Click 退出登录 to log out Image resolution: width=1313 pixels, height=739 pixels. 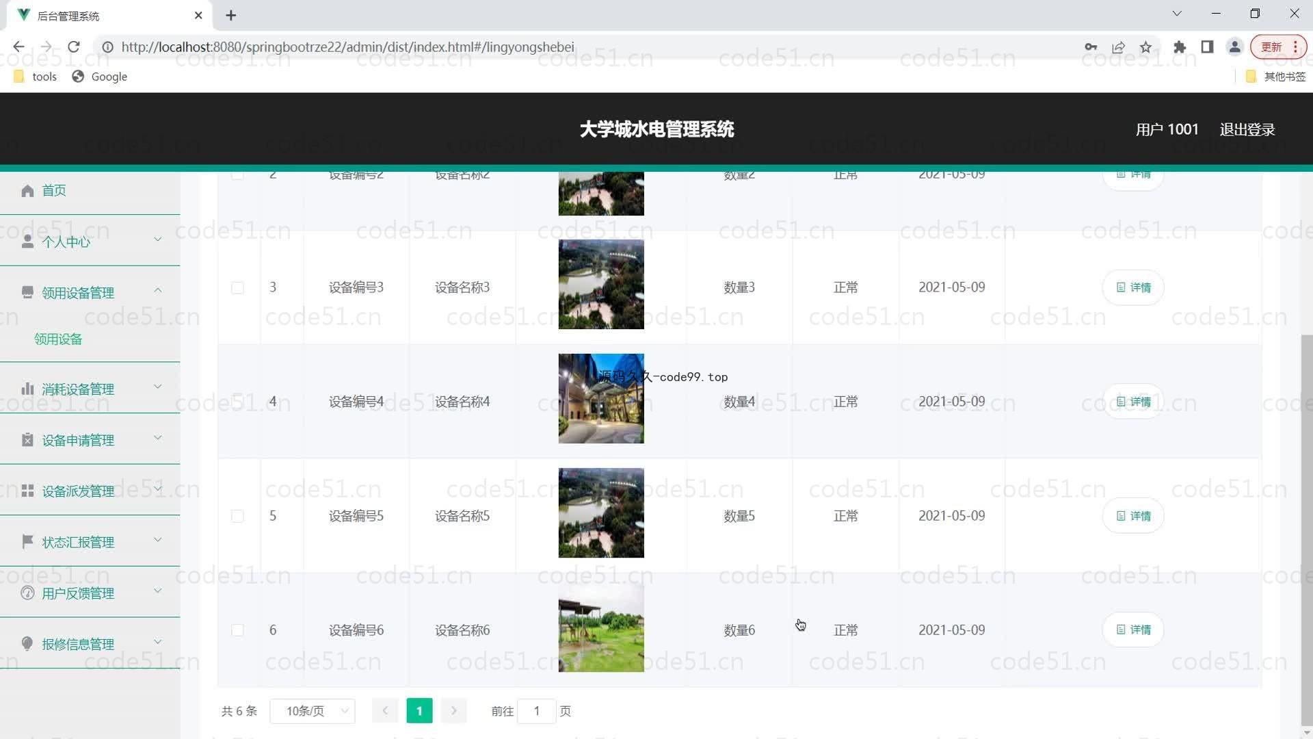(x=1247, y=130)
